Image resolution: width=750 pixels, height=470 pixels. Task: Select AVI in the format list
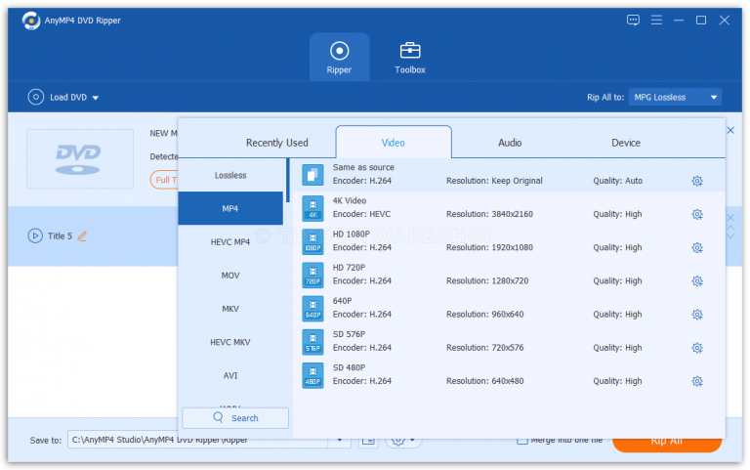tap(230, 376)
